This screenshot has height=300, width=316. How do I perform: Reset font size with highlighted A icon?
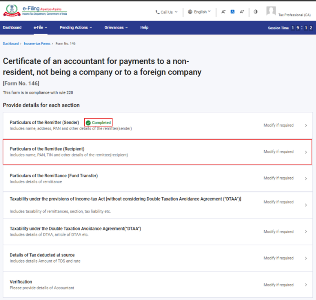pos(232,12)
